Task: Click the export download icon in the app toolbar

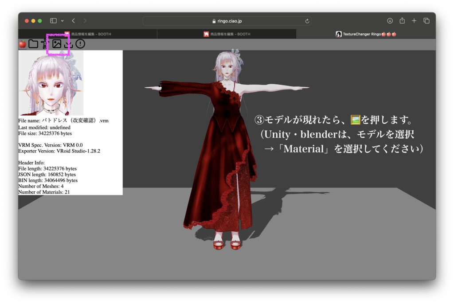Action: pyautogui.click(x=69, y=44)
